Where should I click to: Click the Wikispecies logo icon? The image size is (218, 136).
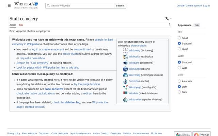click(125, 100)
